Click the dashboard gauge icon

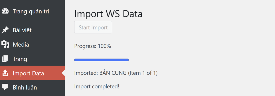(x=5, y=11)
